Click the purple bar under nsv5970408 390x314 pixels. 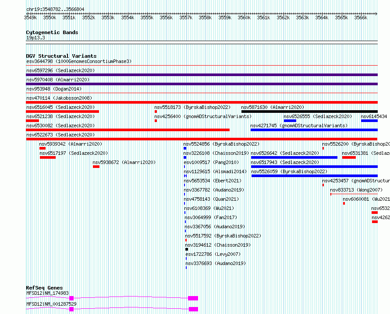[x=202, y=84]
